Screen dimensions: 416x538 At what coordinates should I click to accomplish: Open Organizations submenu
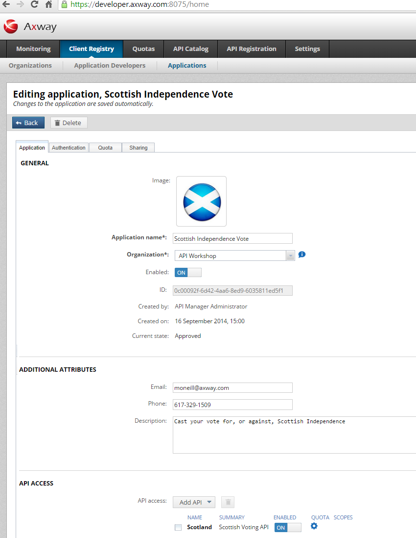click(30, 66)
